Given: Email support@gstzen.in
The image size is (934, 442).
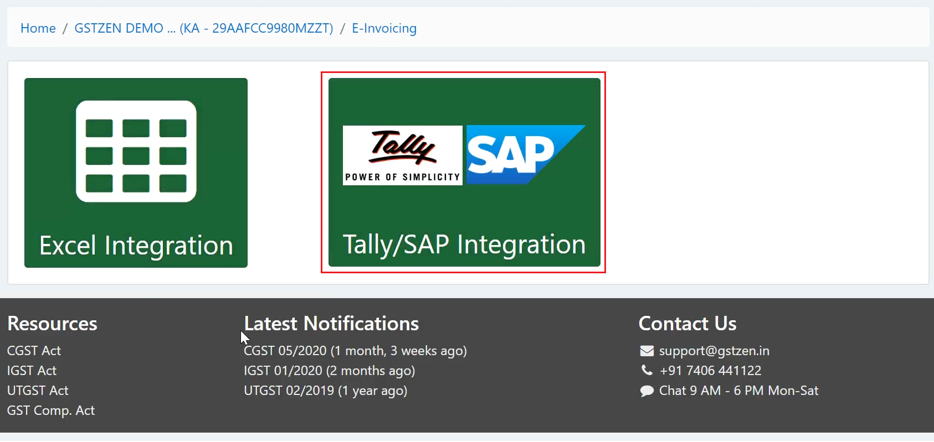Looking at the screenshot, I should click(x=714, y=351).
